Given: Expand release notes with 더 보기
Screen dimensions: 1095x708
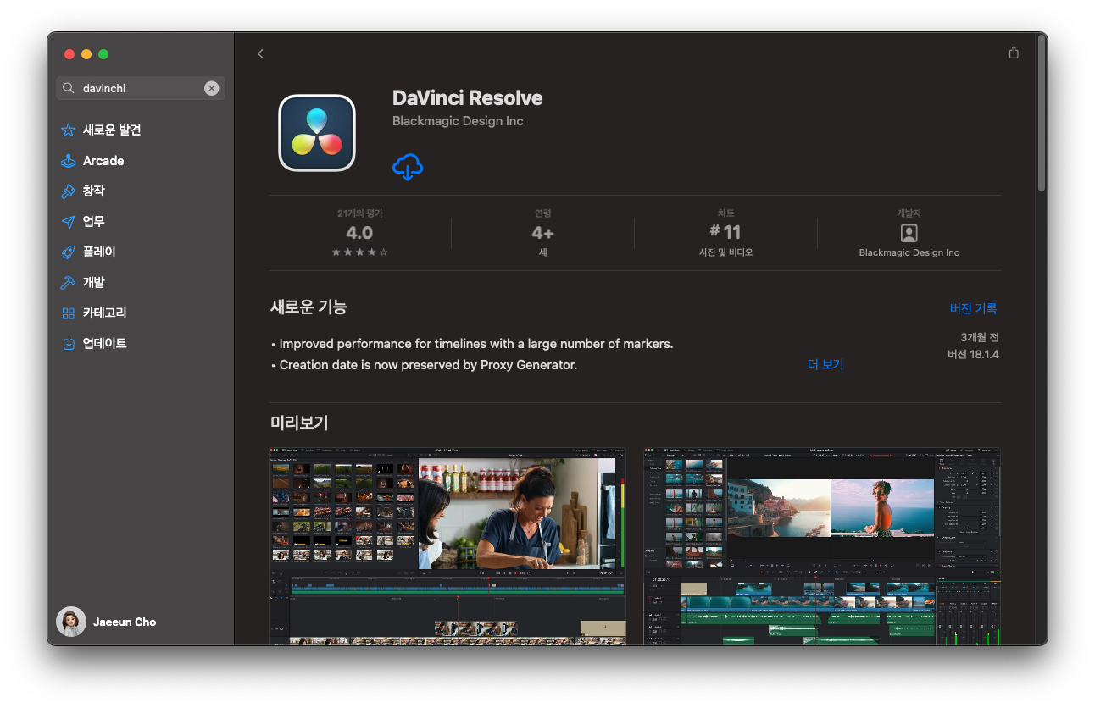Looking at the screenshot, I should (825, 364).
